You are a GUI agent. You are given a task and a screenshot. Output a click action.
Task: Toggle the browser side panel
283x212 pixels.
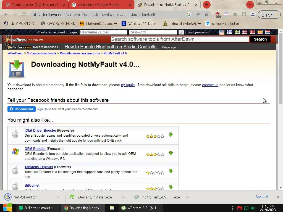click(x=244, y=14)
